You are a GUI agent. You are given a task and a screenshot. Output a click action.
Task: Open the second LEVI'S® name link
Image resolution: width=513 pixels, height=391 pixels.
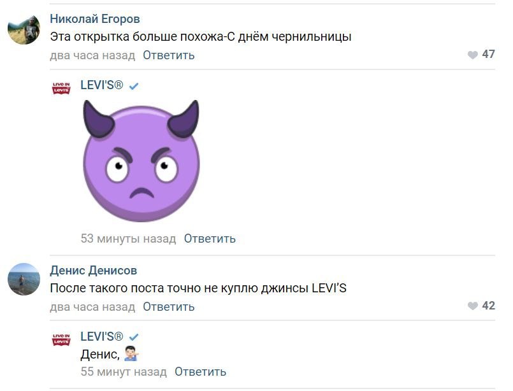[102, 336]
